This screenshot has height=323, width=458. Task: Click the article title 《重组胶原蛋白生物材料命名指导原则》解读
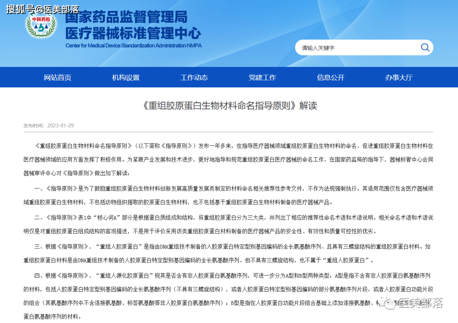coord(229,106)
